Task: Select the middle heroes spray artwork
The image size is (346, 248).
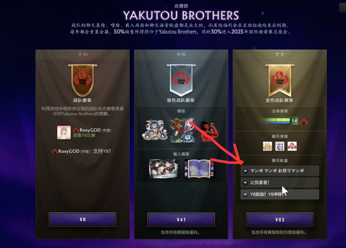Action: tap(183, 130)
